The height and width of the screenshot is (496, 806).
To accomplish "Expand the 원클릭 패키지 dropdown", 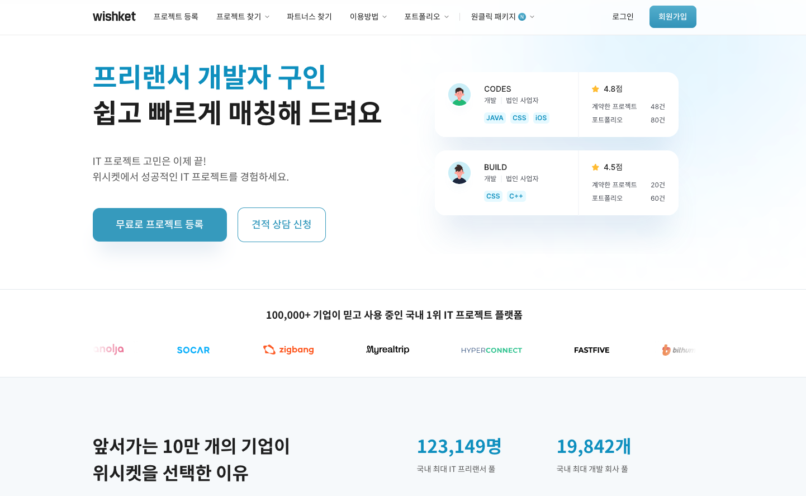I will pos(501,17).
